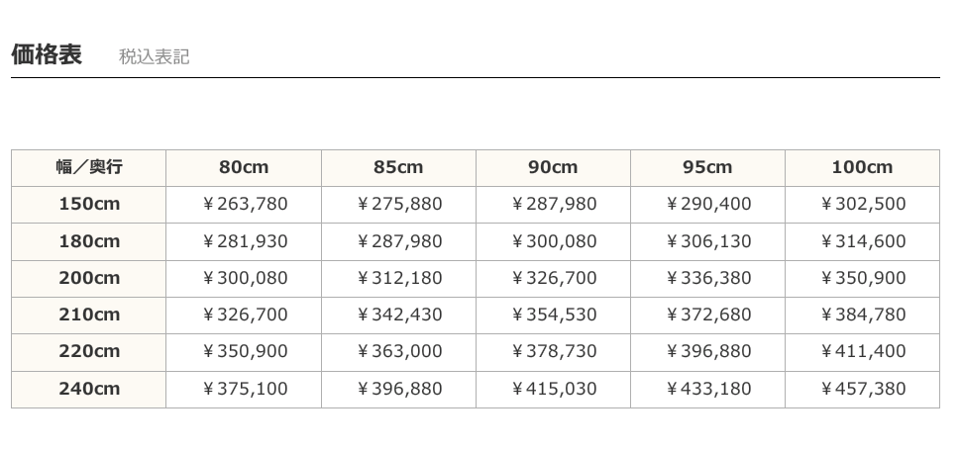Select the 85cm column header
The height and width of the screenshot is (452, 959).
(x=398, y=167)
